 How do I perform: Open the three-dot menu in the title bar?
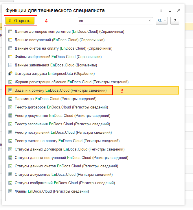click(161, 10)
